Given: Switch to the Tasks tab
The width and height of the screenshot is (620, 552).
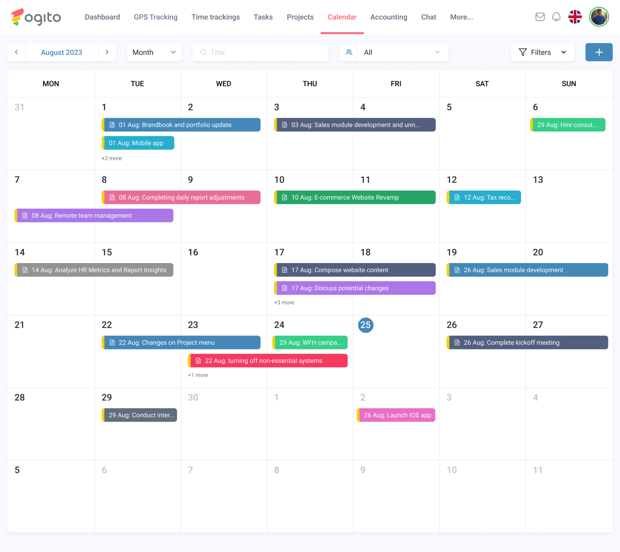Looking at the screenshot, I should click(x=263, y=17).
